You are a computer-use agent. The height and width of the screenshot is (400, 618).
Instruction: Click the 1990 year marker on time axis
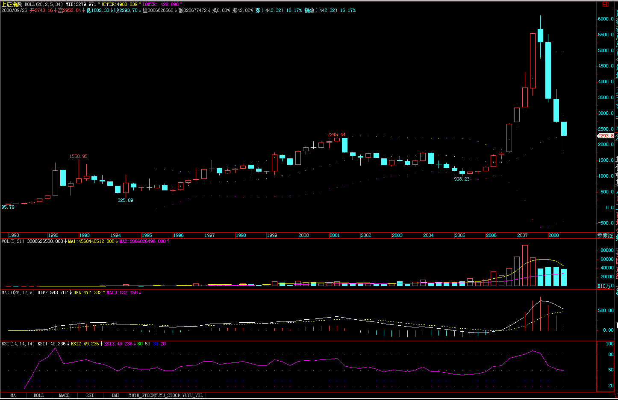pos(14,235)
